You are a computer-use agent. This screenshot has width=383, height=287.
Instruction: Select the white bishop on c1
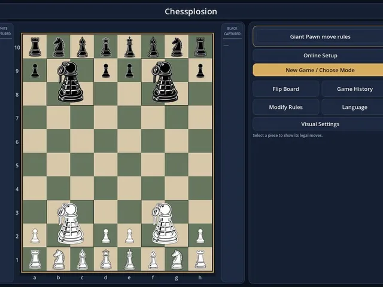(83, 259)
